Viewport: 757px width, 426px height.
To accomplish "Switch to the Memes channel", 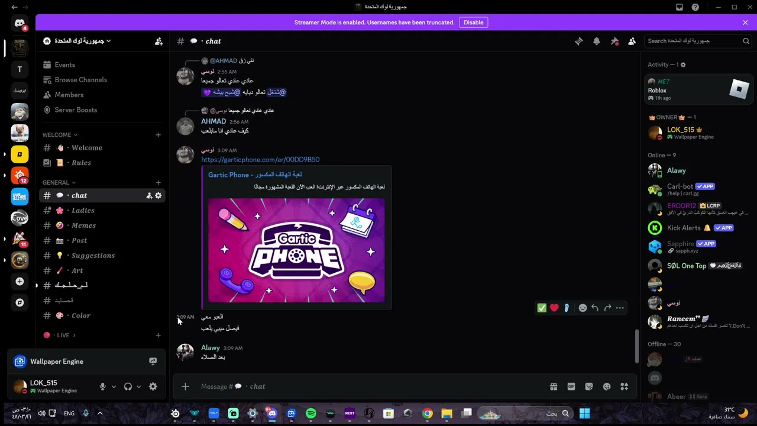I will click(x=102, y=225).
